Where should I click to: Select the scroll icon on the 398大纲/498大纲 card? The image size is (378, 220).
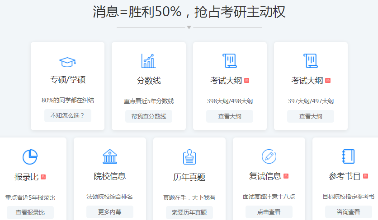pos(230,61)
